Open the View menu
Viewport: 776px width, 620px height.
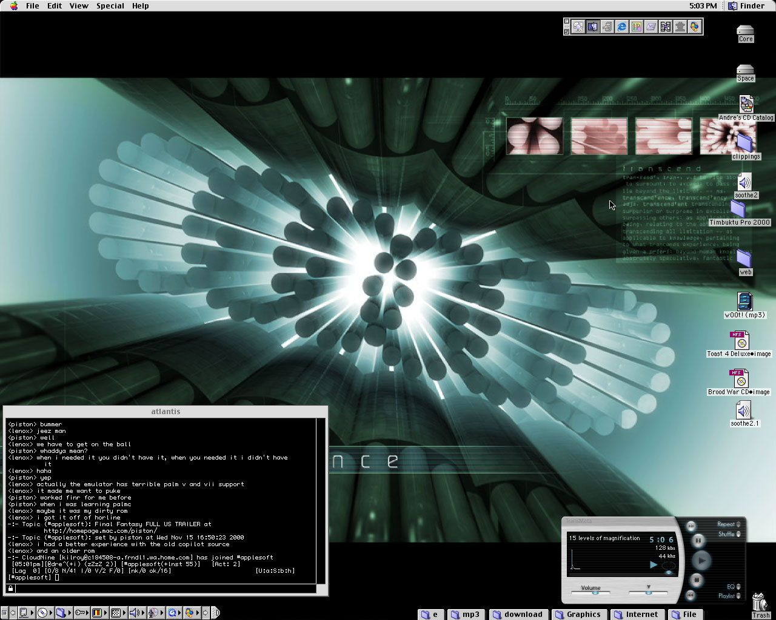tap(79, 6)
